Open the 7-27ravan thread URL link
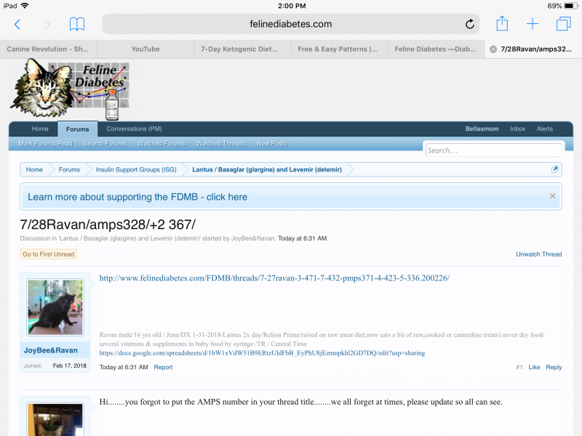Screen dimensions: 582x436 point(274,278)
